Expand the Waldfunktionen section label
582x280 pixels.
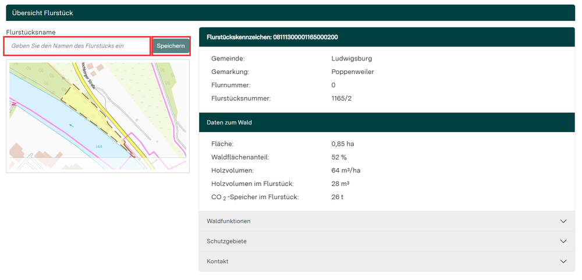tap(229, 221)
